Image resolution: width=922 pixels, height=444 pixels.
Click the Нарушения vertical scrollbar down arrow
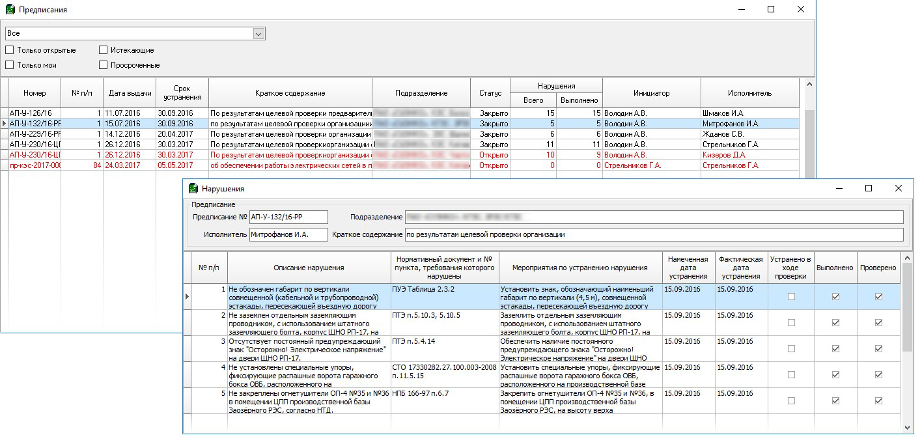tap(908, 427)
